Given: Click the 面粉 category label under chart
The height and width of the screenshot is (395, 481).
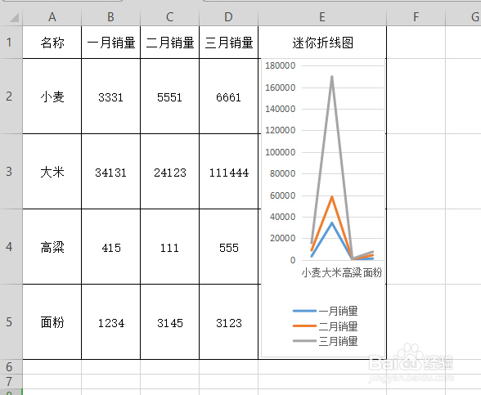Looking at the screenshot, I should coord(372,272).
